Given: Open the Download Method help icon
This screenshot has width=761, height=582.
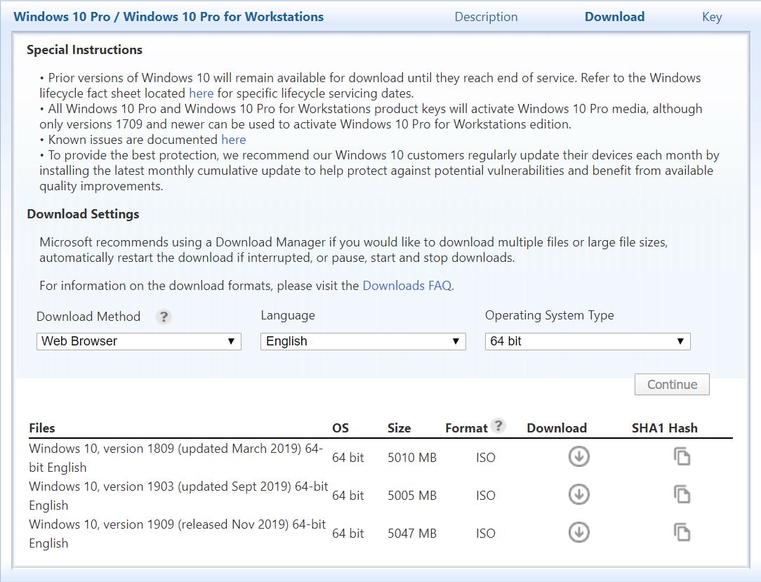Looking at the screenshot, I should (x=164, y=317).
